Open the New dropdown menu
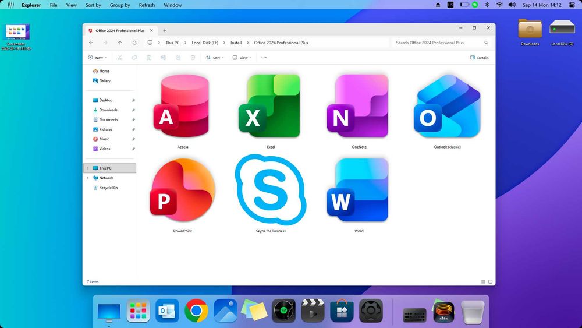 (x=97, y=58)
